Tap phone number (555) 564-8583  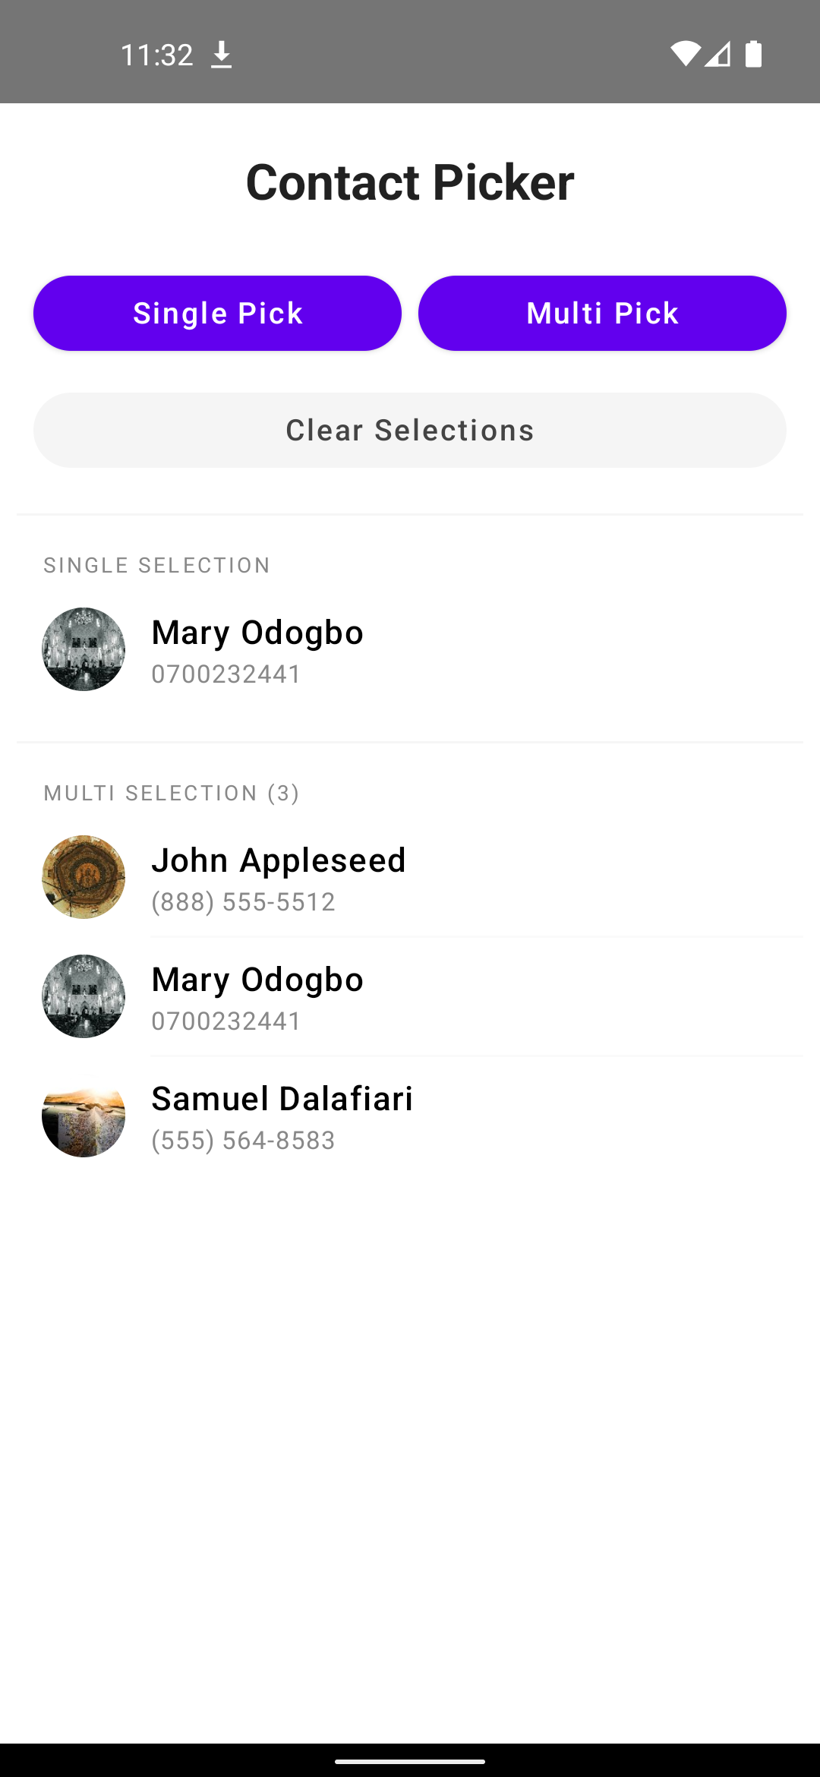click(243, 1140)
